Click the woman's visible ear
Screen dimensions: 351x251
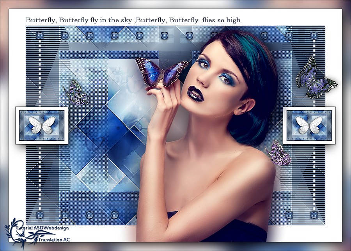(x=245, y=106)
